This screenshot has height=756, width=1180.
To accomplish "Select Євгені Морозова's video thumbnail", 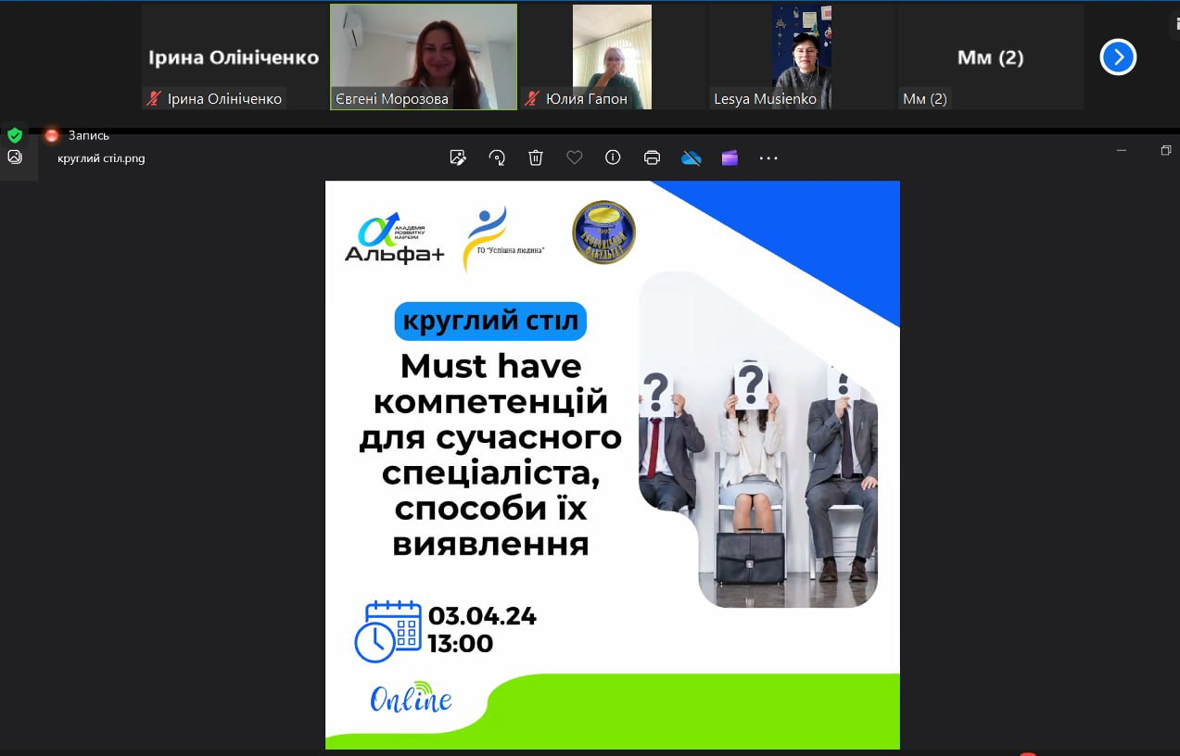I will (x=424, y=57).
